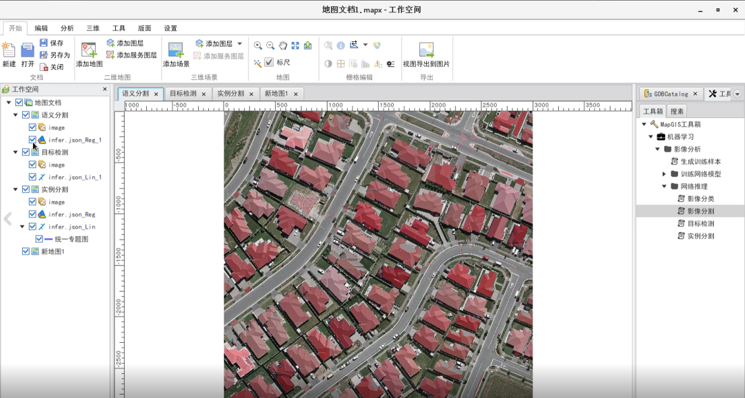This screenshot has width=745, height=398.
Task: Close the 工作空间 panel
Action: click(105, 90)
